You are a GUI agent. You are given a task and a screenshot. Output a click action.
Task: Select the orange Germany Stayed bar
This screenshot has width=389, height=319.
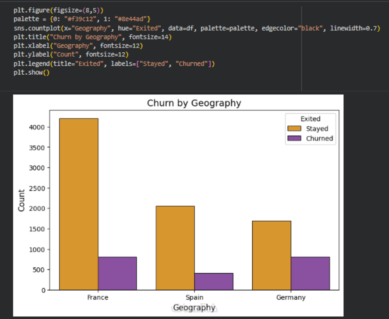(x=271, y=255)
